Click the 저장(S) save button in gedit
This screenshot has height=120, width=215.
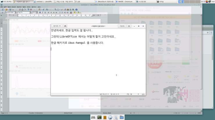pyautogui.click(x=122, y=26)
